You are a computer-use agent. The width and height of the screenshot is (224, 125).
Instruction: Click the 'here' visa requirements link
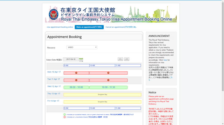coord(165,60)
